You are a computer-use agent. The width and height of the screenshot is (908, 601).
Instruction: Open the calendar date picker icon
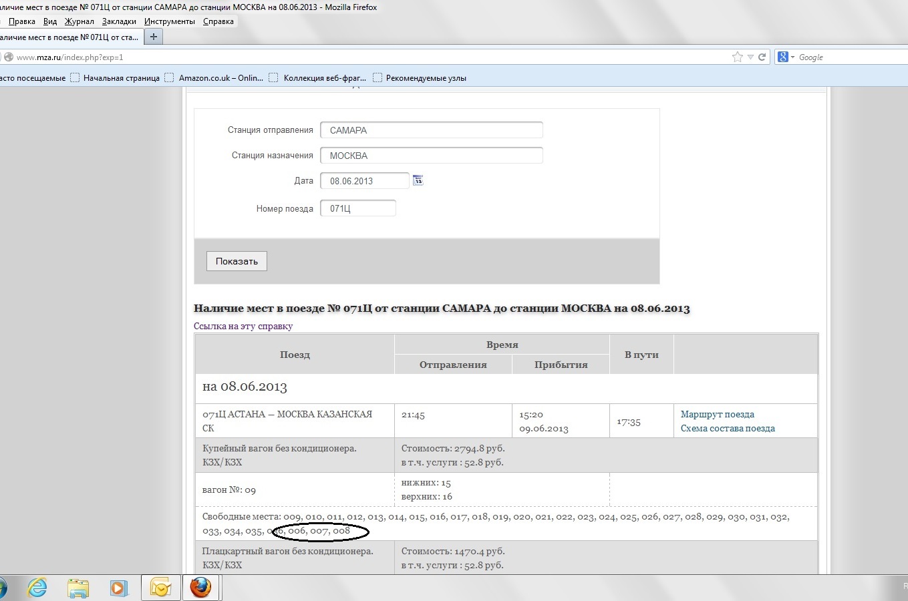(x=418, y=180)
